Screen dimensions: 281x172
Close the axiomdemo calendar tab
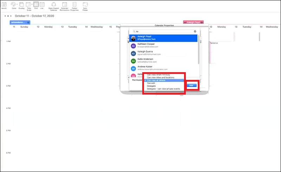28,22
